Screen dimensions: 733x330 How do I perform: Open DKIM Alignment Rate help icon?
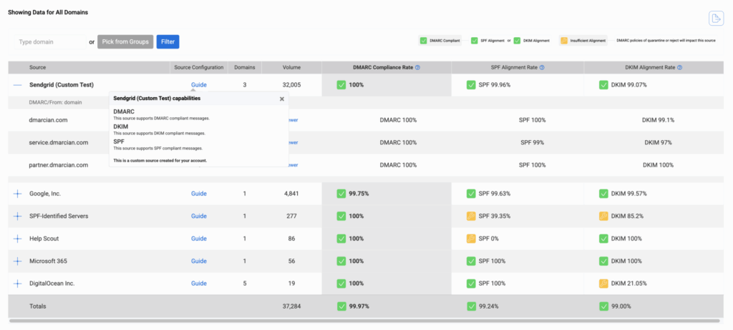[680, 68]
